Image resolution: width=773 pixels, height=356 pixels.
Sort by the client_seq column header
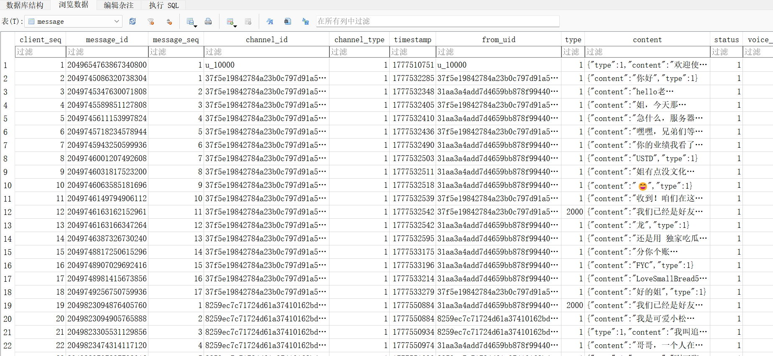coord(41,40)
